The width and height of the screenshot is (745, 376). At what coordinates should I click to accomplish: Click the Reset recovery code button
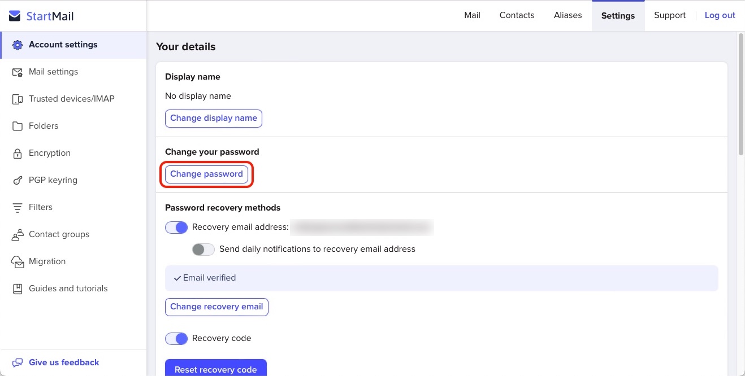click(216, 369)
